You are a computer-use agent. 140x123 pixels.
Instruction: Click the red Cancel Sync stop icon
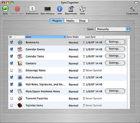[x=17, y=9]
